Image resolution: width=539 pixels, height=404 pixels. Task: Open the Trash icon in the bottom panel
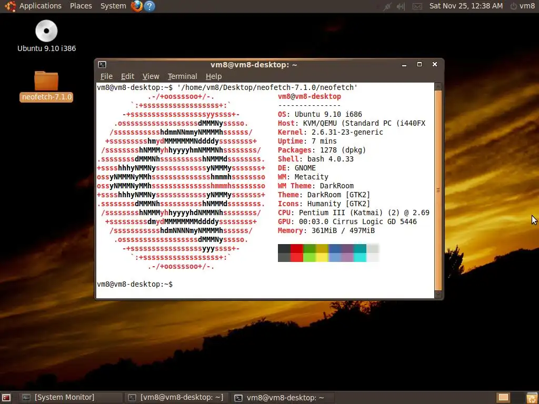point(532,398)
